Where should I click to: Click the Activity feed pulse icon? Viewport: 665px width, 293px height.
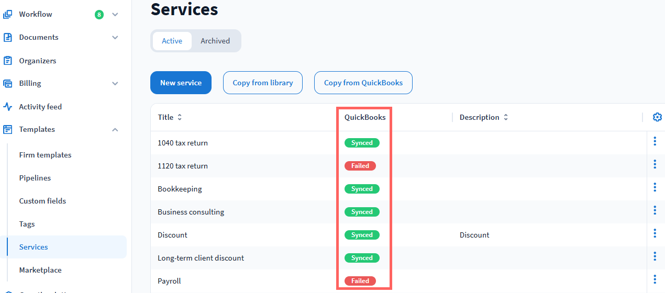click(x=7, y=107)
